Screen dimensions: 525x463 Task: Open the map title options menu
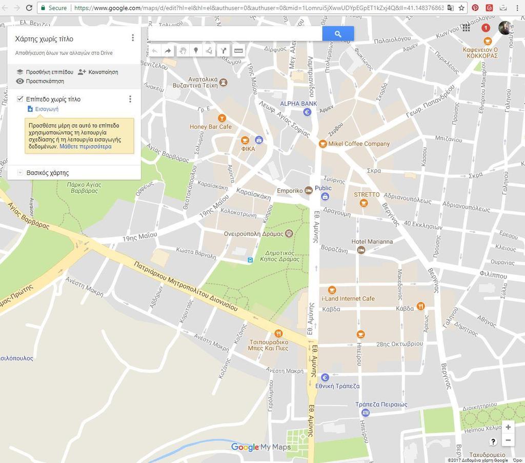133,38
